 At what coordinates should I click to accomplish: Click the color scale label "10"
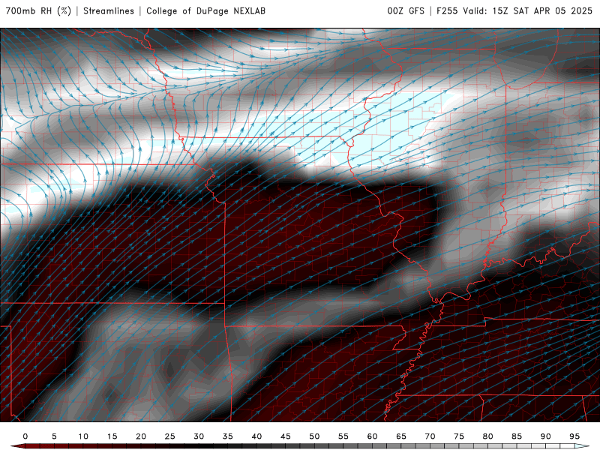coord(83,436)
